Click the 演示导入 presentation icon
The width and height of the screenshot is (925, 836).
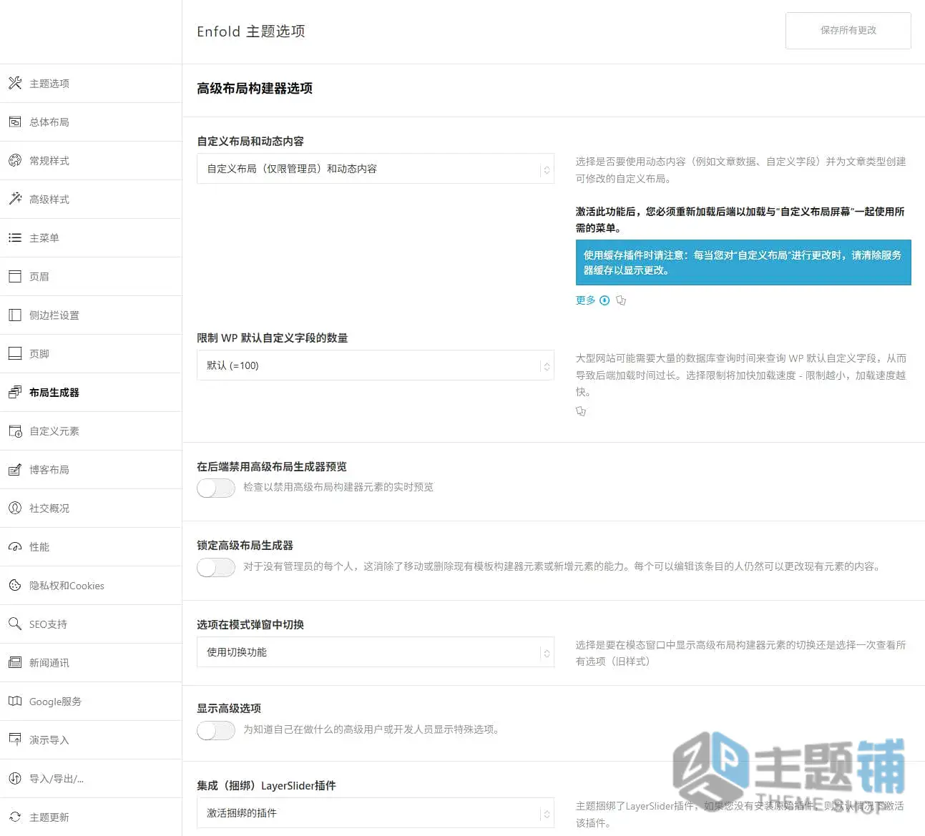tap(15, 739)
